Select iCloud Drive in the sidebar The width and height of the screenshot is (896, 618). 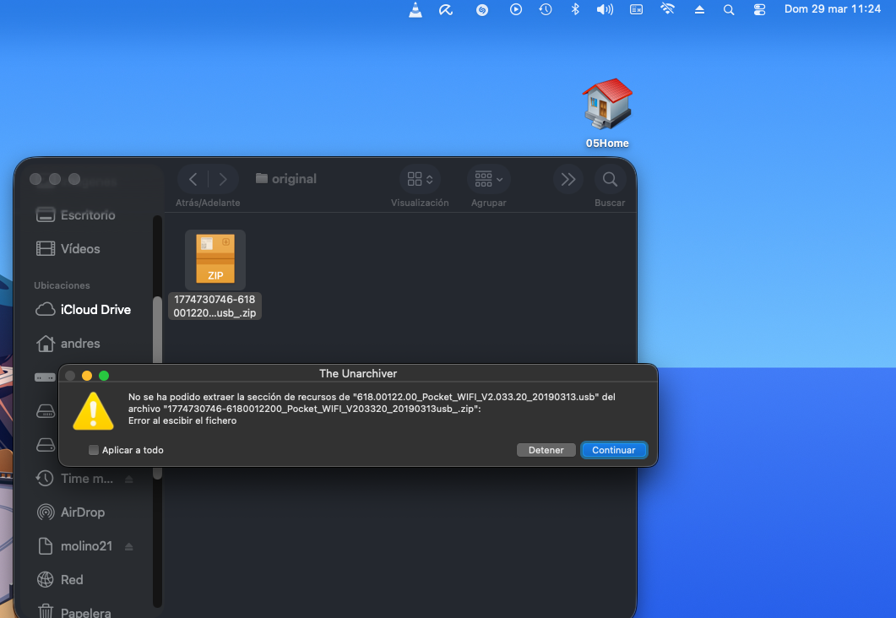[x=95, y=310]
